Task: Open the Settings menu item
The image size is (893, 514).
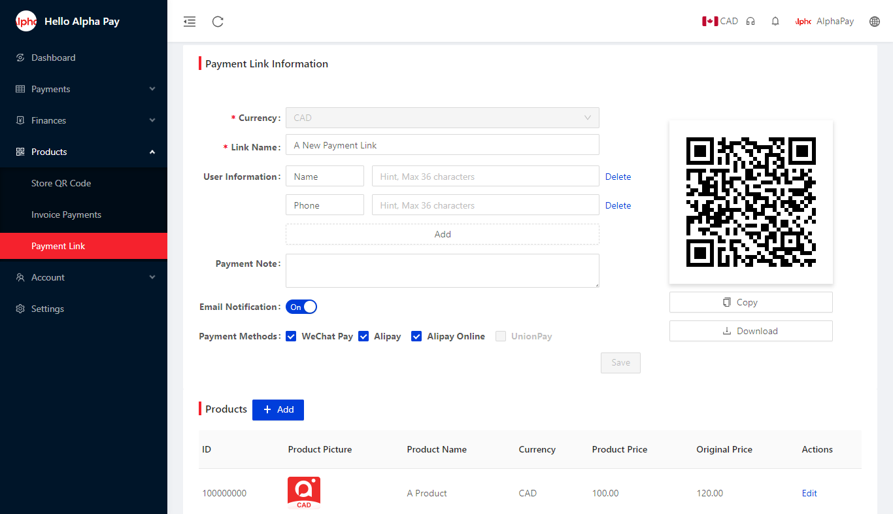Action: tap(84, 309)
